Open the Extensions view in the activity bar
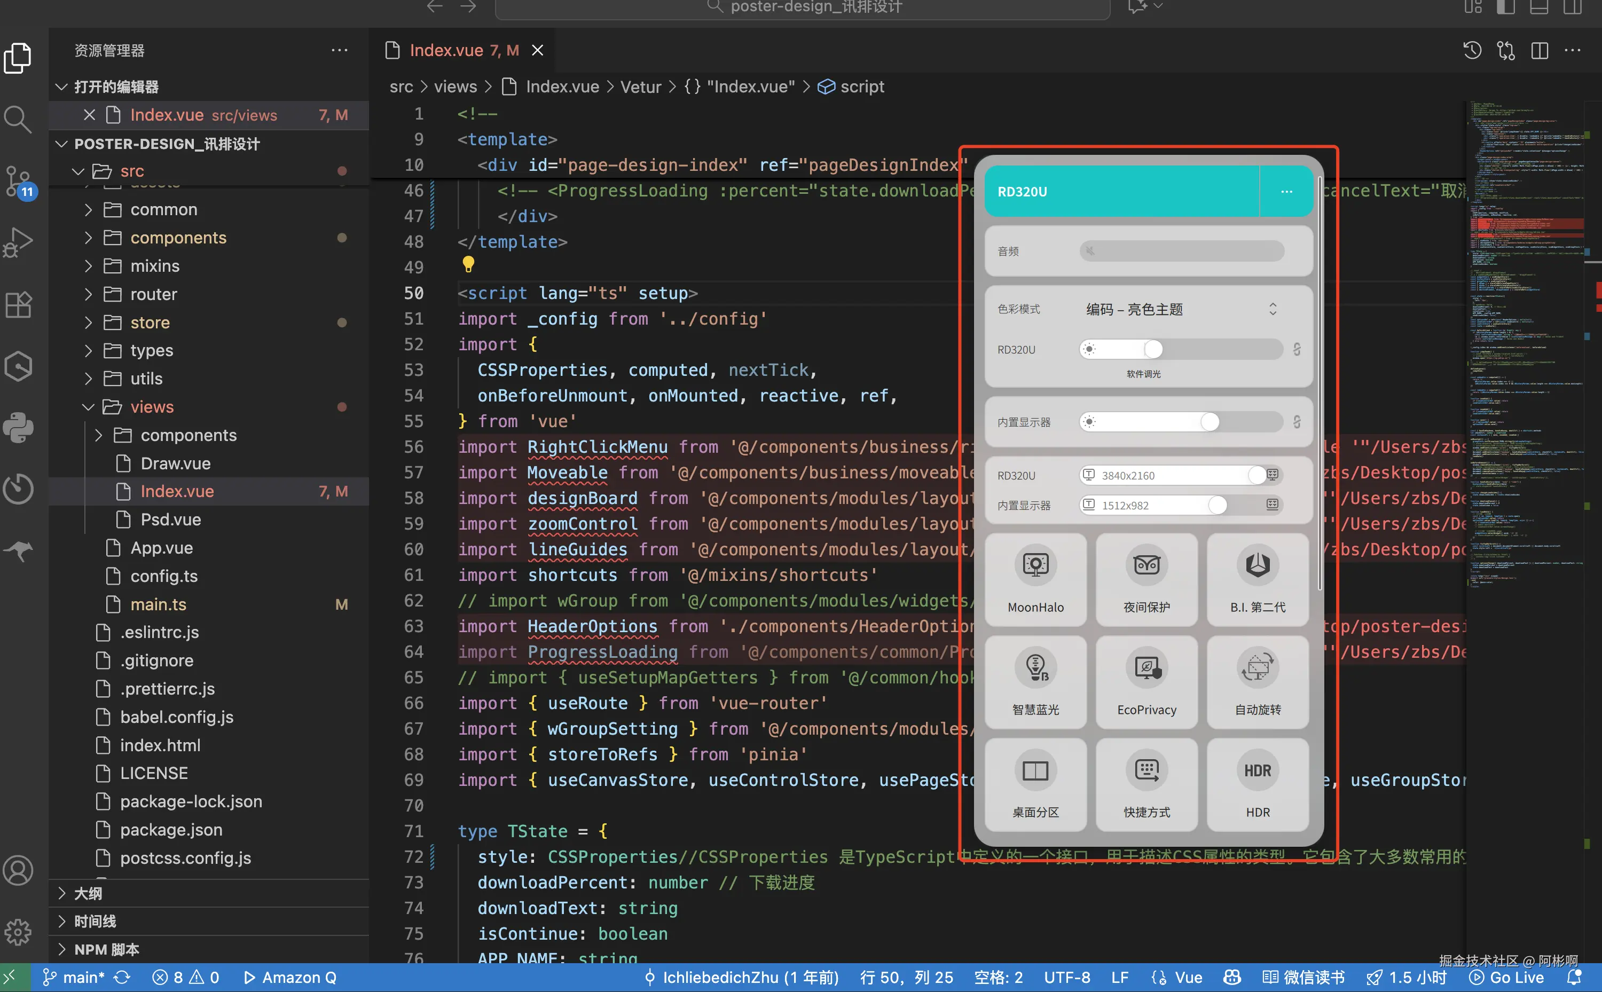 [x=18, y=304]
